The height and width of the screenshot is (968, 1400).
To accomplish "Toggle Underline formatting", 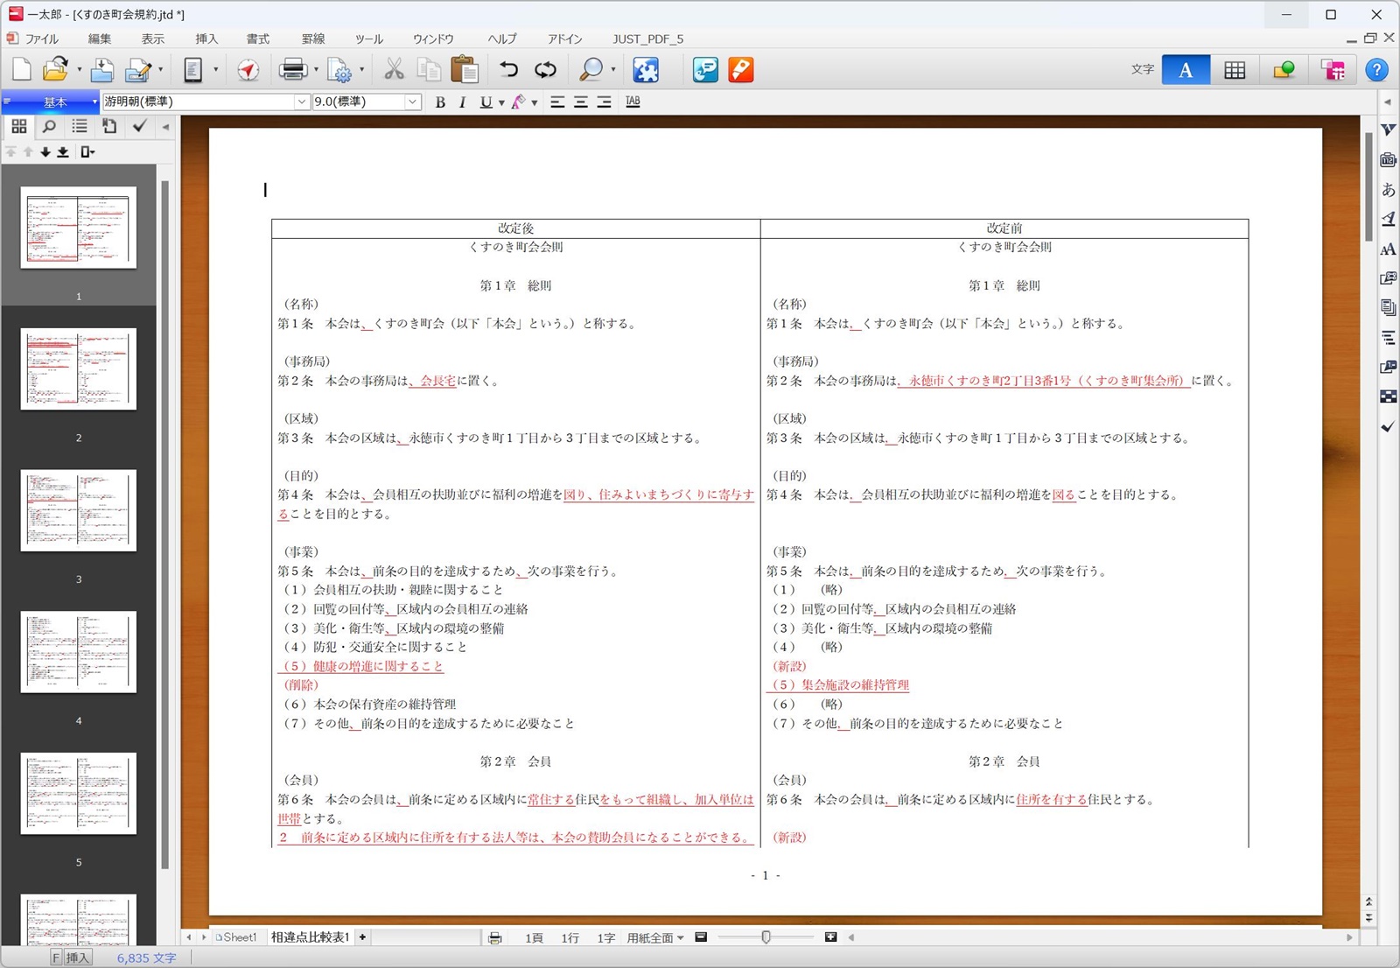I will (486, 102).
